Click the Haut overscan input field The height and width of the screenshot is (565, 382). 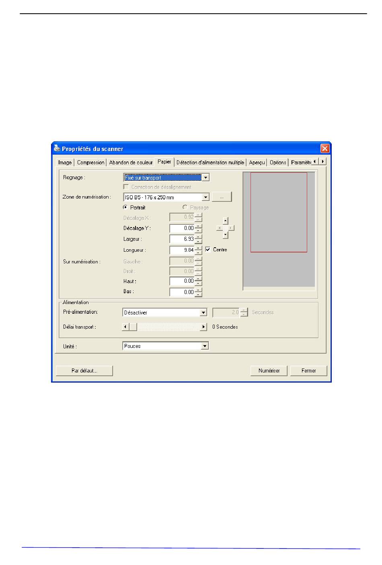tap(182, 281)
